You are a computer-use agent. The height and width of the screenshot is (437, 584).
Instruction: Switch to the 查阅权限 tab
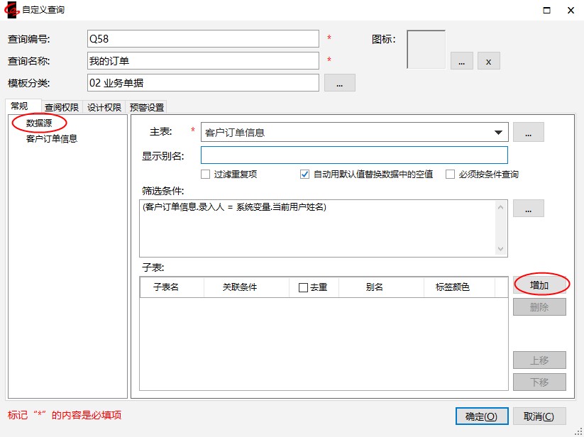point(62,107)
